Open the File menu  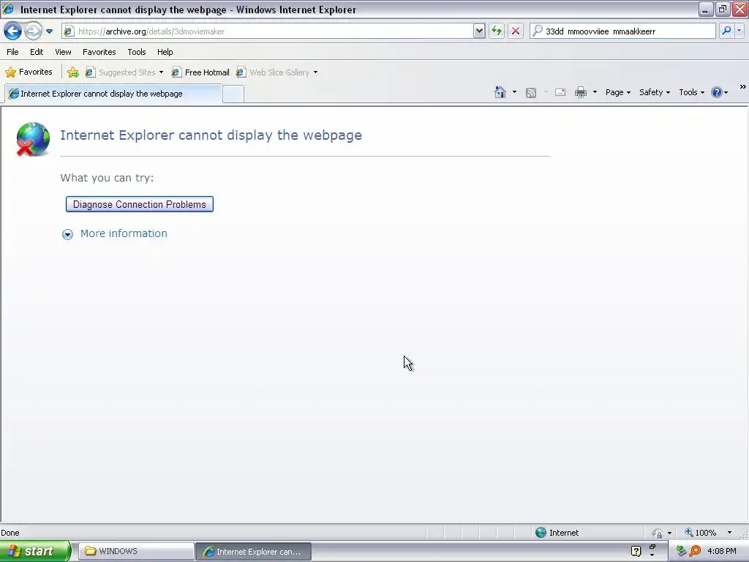tap(12, 52)
